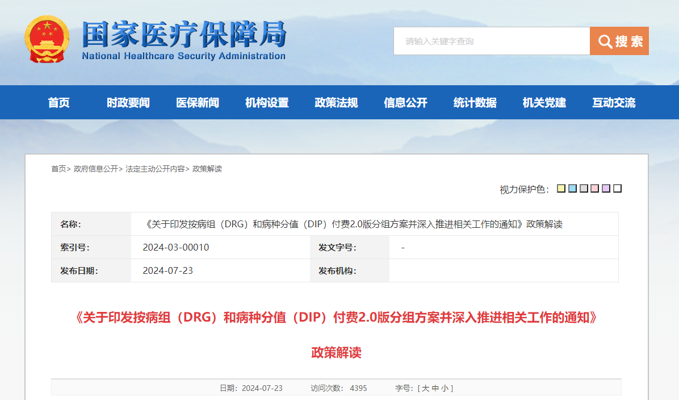Open 统计数据 in the navigation bar

475,103
